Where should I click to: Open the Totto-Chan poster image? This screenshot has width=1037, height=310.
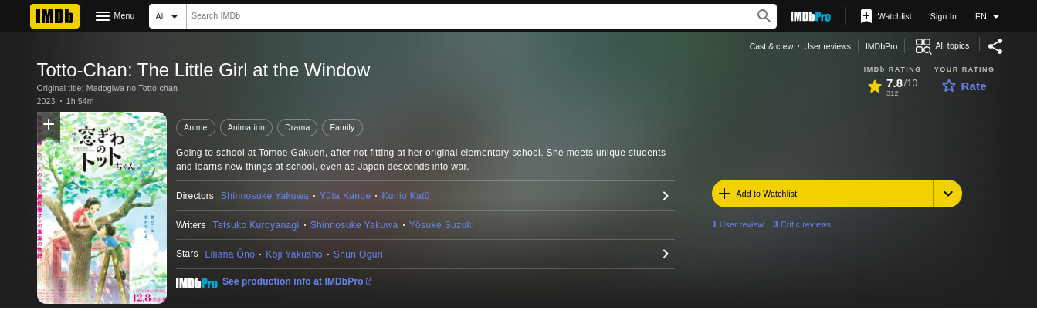click(x=102, y=208)
